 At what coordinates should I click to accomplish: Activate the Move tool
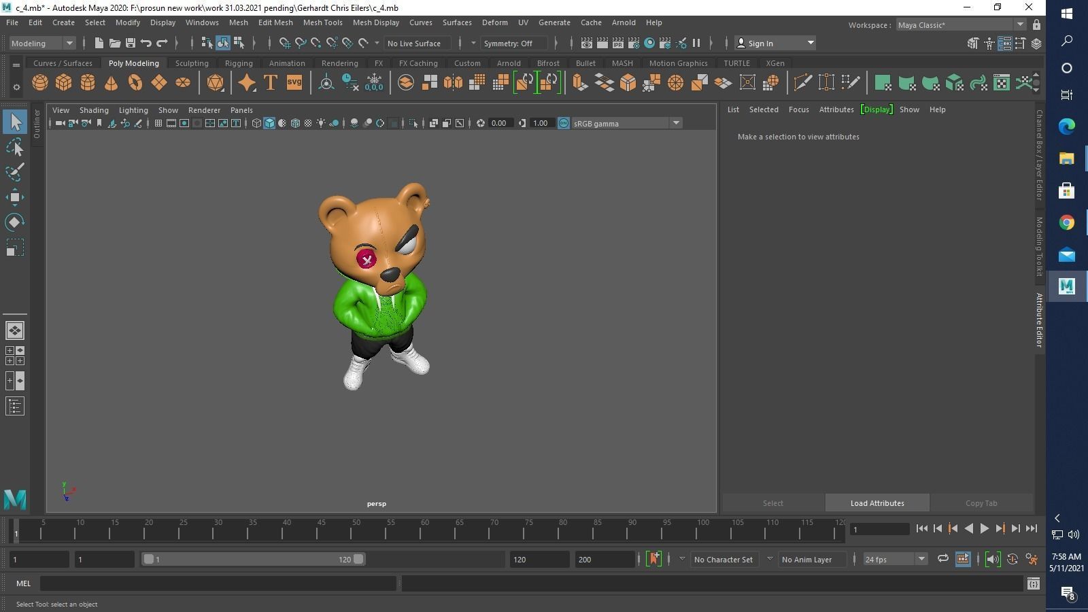pos(15,197)
